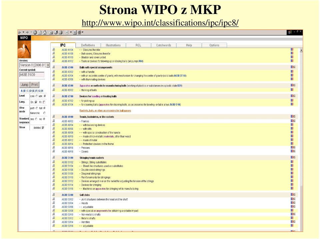Click the Print button in the sidebar

tap(34, 85)
